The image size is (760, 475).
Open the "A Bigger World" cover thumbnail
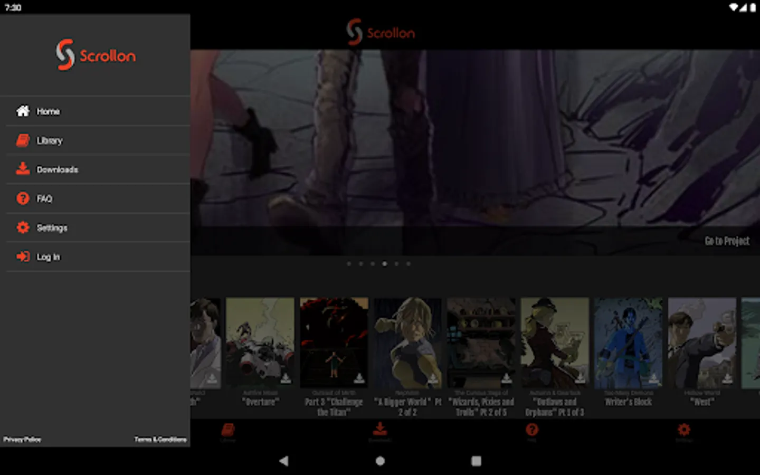click(407, 343)
